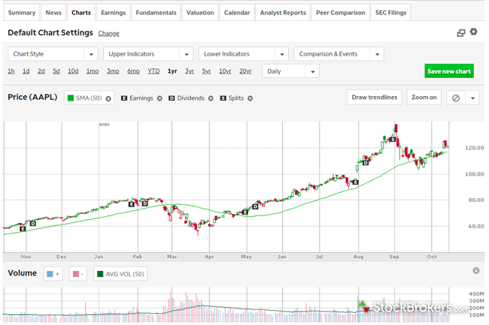Open the Analyst Reports tab
This screenshot has height=325, width=489.
[282, 13]
